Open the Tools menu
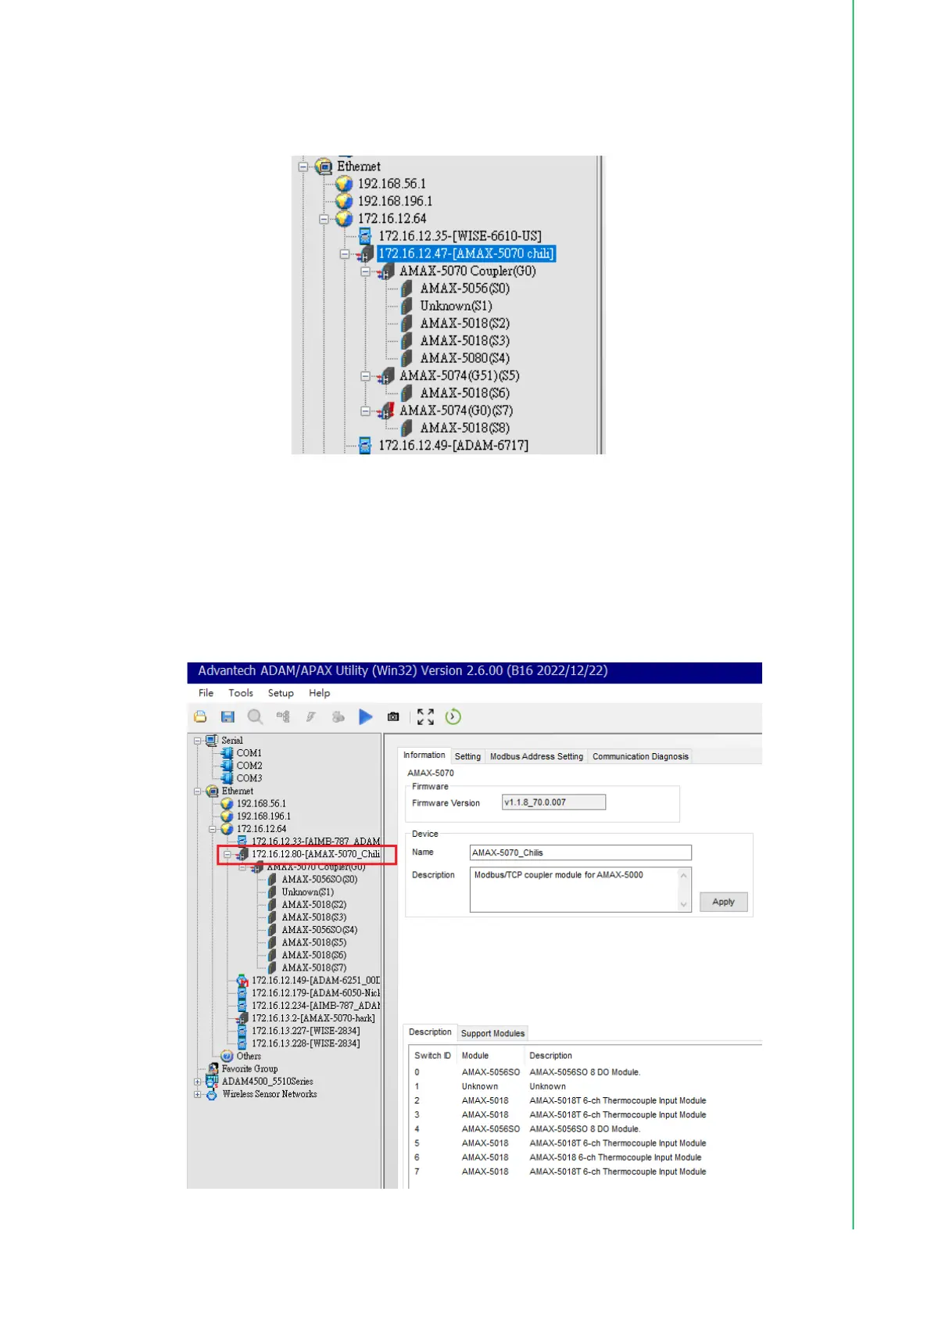 point(241,693)
